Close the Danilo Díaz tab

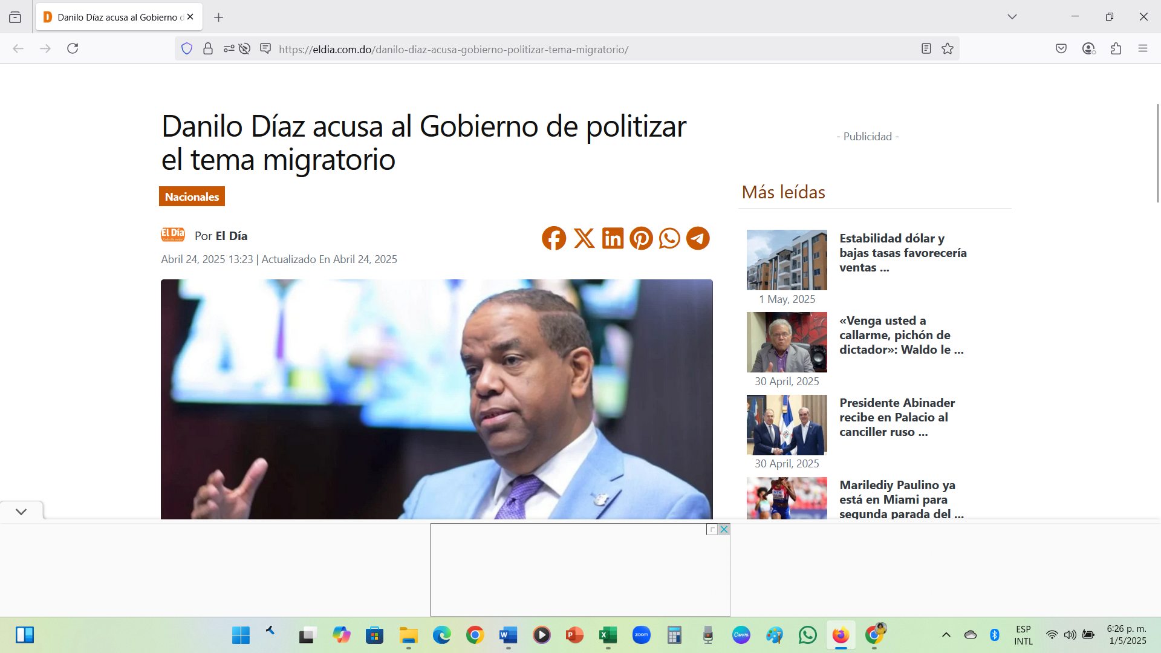[x=190, y=17]
